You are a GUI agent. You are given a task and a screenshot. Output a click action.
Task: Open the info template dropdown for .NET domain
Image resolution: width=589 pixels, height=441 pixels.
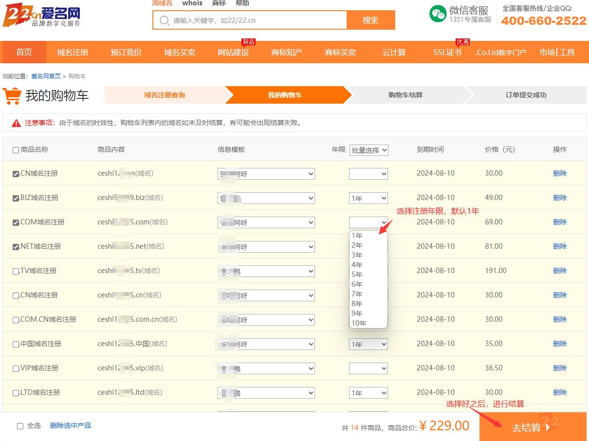266,247
